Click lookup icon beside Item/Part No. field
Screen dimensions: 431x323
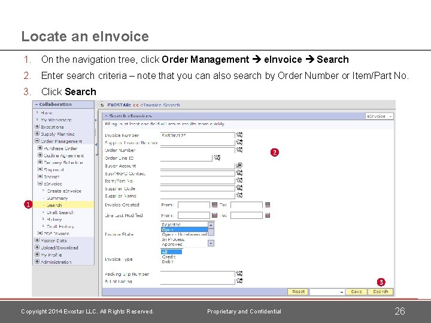[x=239, y=180]
